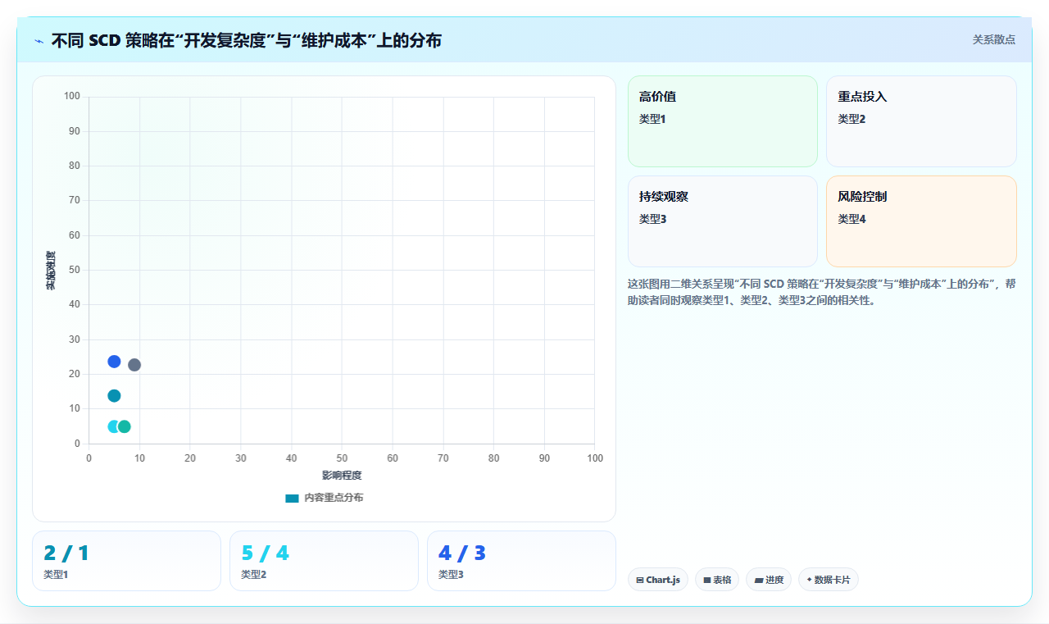
Task: Select the dark teal scatter point near 14
Action: click(114, 396)
